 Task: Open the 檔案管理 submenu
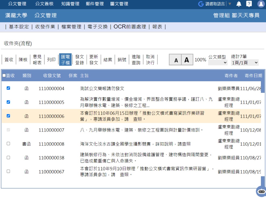[x=71, y=27]
